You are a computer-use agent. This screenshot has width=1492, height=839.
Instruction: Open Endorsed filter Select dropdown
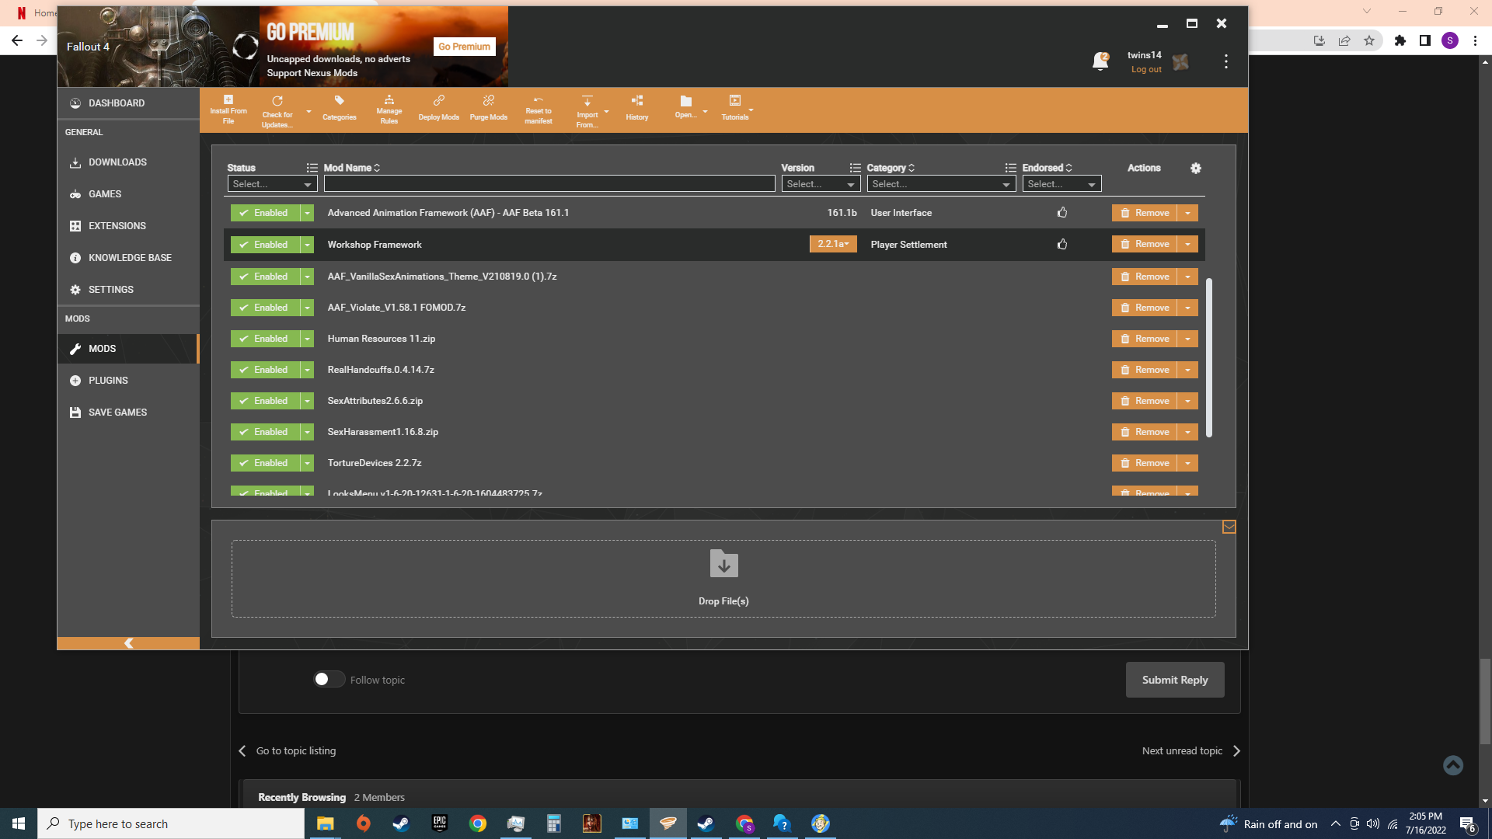(1061, 184)
